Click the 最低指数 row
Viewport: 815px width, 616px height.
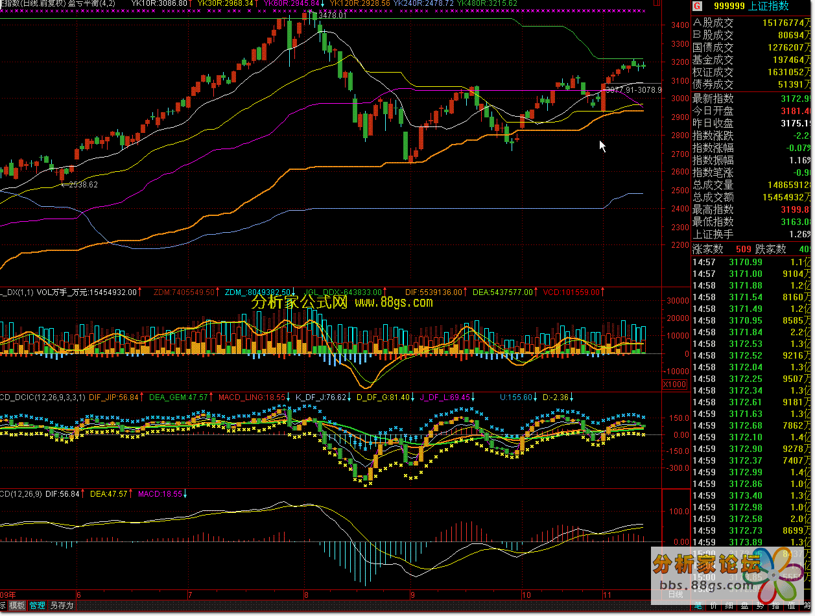coord(751,222)
